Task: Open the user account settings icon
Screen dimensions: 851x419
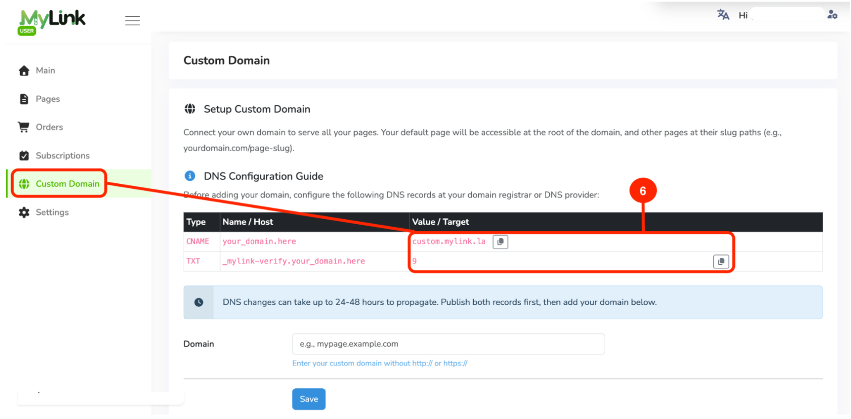Action: [x=832, y=15]
